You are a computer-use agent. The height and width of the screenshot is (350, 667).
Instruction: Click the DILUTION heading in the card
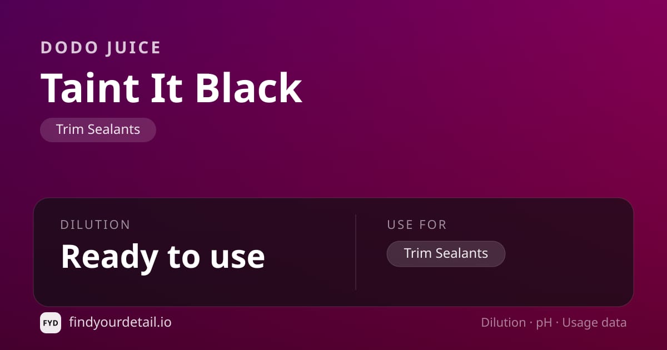point(95,225)
